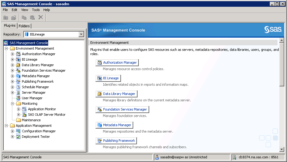Open the File menu
The image size is (287, 162).
[x=5, y=10]
